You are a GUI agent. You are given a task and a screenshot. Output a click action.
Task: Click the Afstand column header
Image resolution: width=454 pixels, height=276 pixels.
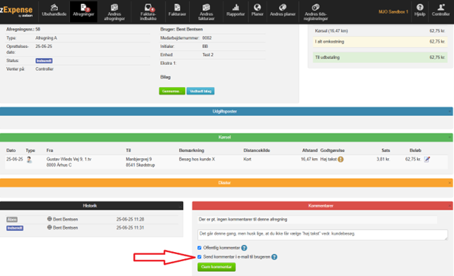click(310, 150)
